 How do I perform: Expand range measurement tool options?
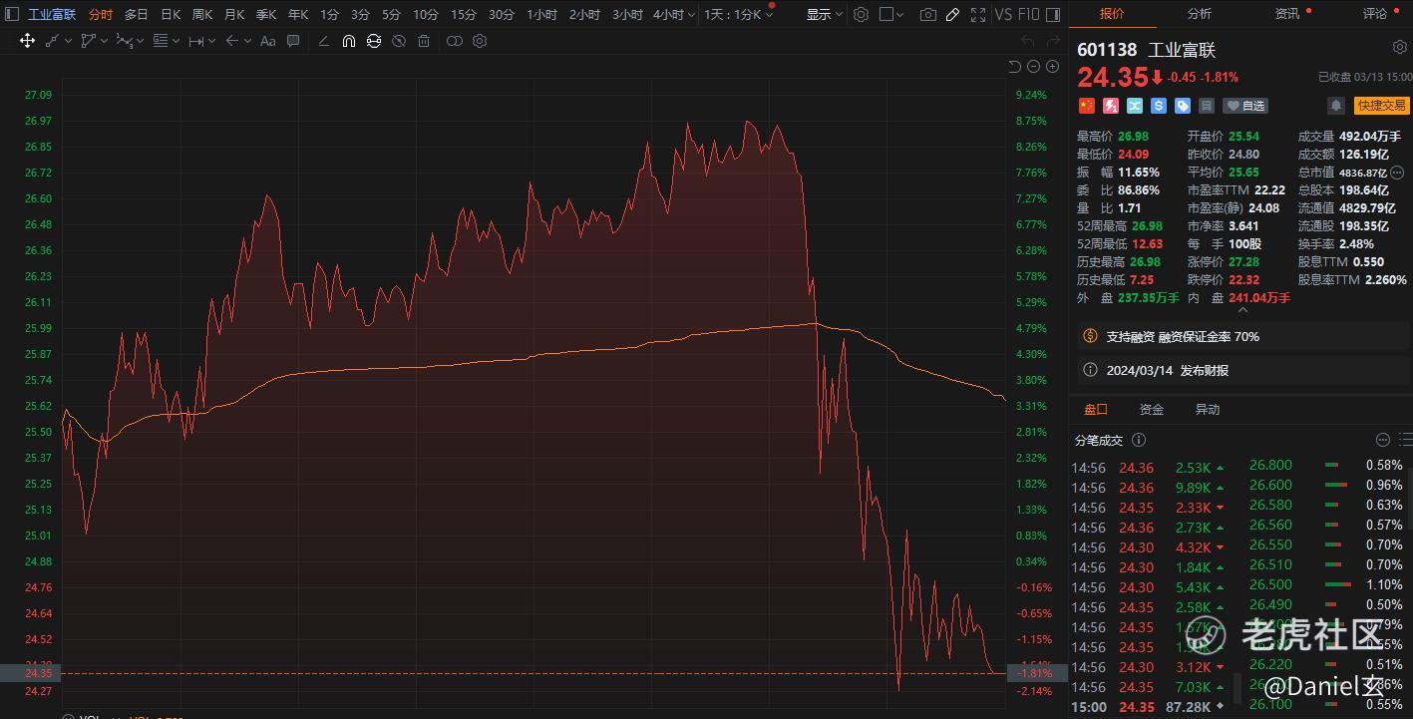(x=211, y=41)
